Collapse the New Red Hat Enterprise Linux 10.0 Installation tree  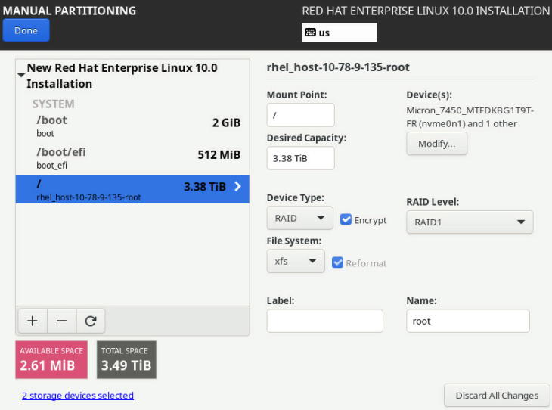(x=21, y=75)
